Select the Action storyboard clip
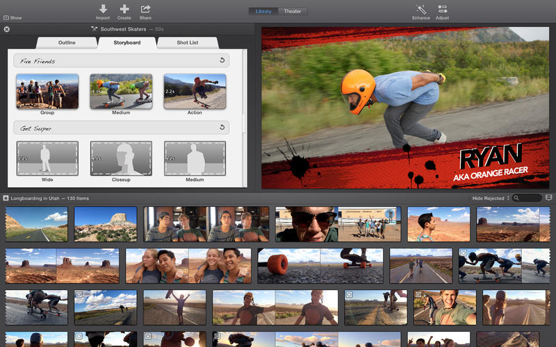 195,92
